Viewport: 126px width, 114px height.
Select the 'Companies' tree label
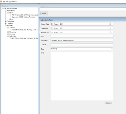coord(10,21)
